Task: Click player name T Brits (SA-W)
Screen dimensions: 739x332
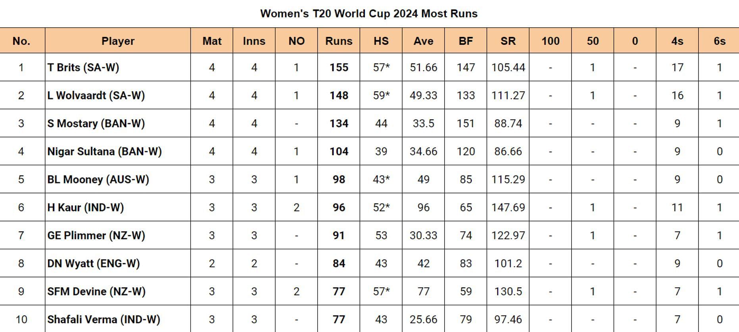Action: [x=83, y=67]
